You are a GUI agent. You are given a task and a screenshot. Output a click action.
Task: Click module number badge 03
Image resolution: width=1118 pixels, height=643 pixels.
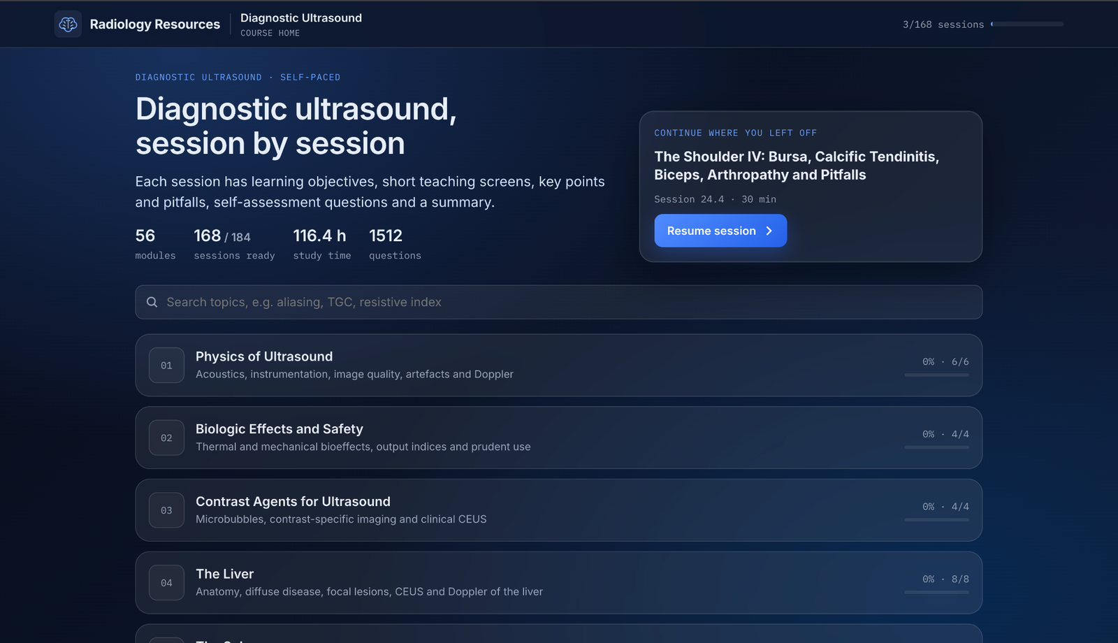click(166, 510)
